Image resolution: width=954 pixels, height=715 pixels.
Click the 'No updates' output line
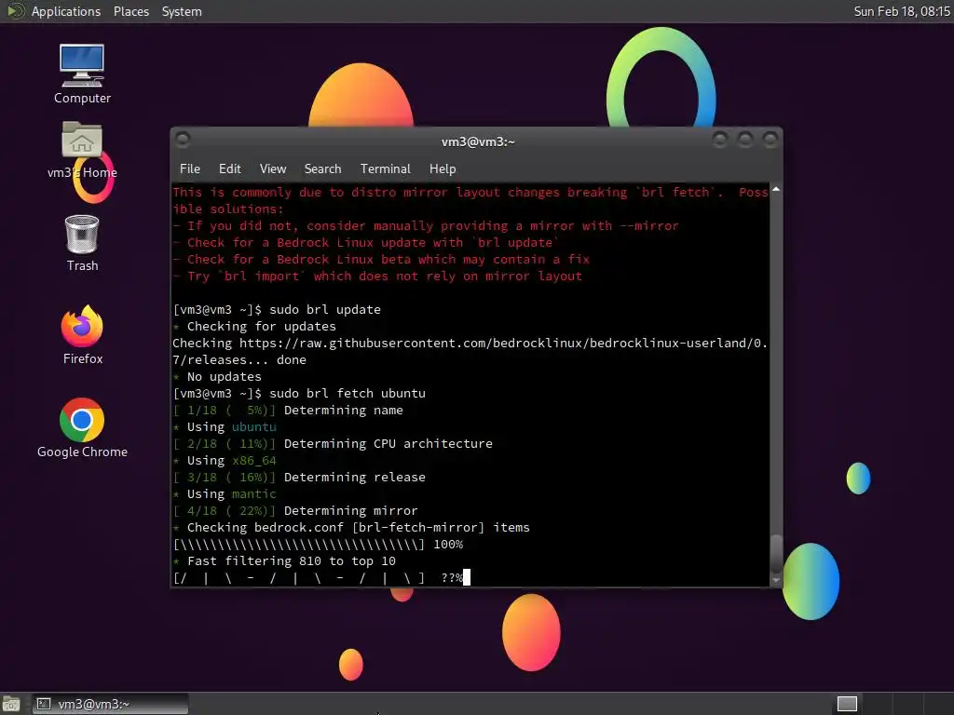click(x=217, y=376)
